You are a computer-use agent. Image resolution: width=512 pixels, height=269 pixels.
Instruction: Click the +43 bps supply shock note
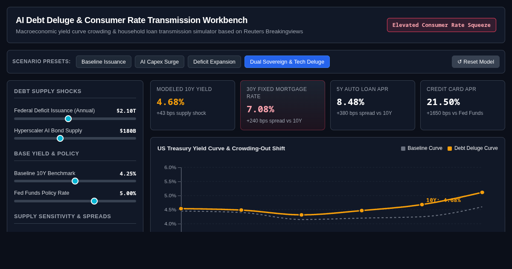tap(181, 113)
